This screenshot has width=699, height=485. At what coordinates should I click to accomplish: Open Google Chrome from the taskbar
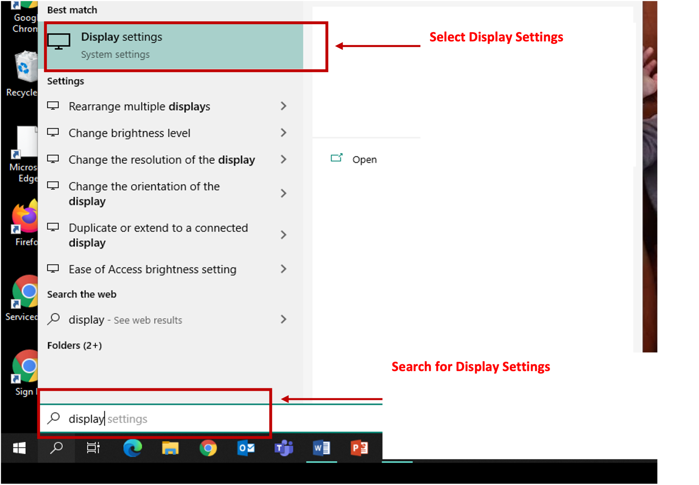[x=208, y=448]
